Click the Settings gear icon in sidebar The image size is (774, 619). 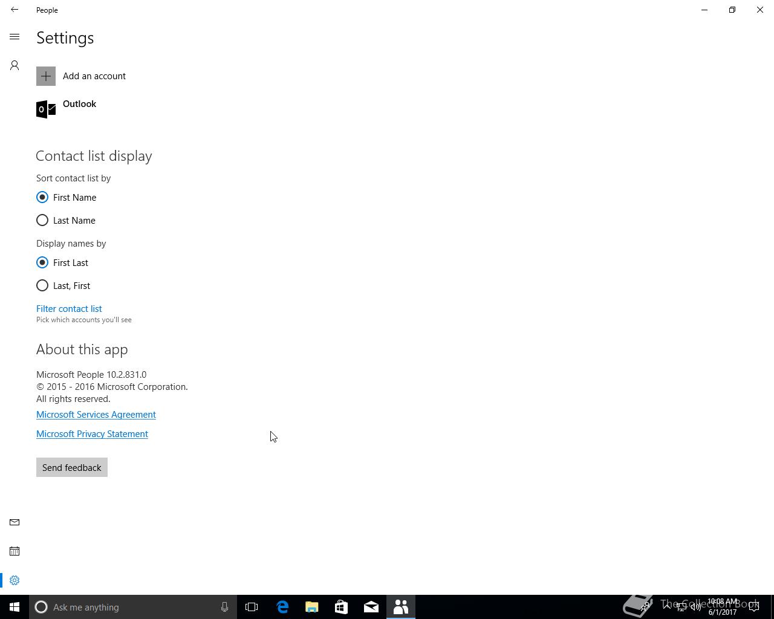pyautogui.click(x=15, y=580)
